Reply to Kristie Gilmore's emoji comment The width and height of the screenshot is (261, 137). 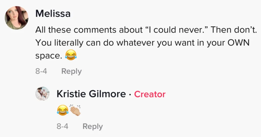[93, 126]
